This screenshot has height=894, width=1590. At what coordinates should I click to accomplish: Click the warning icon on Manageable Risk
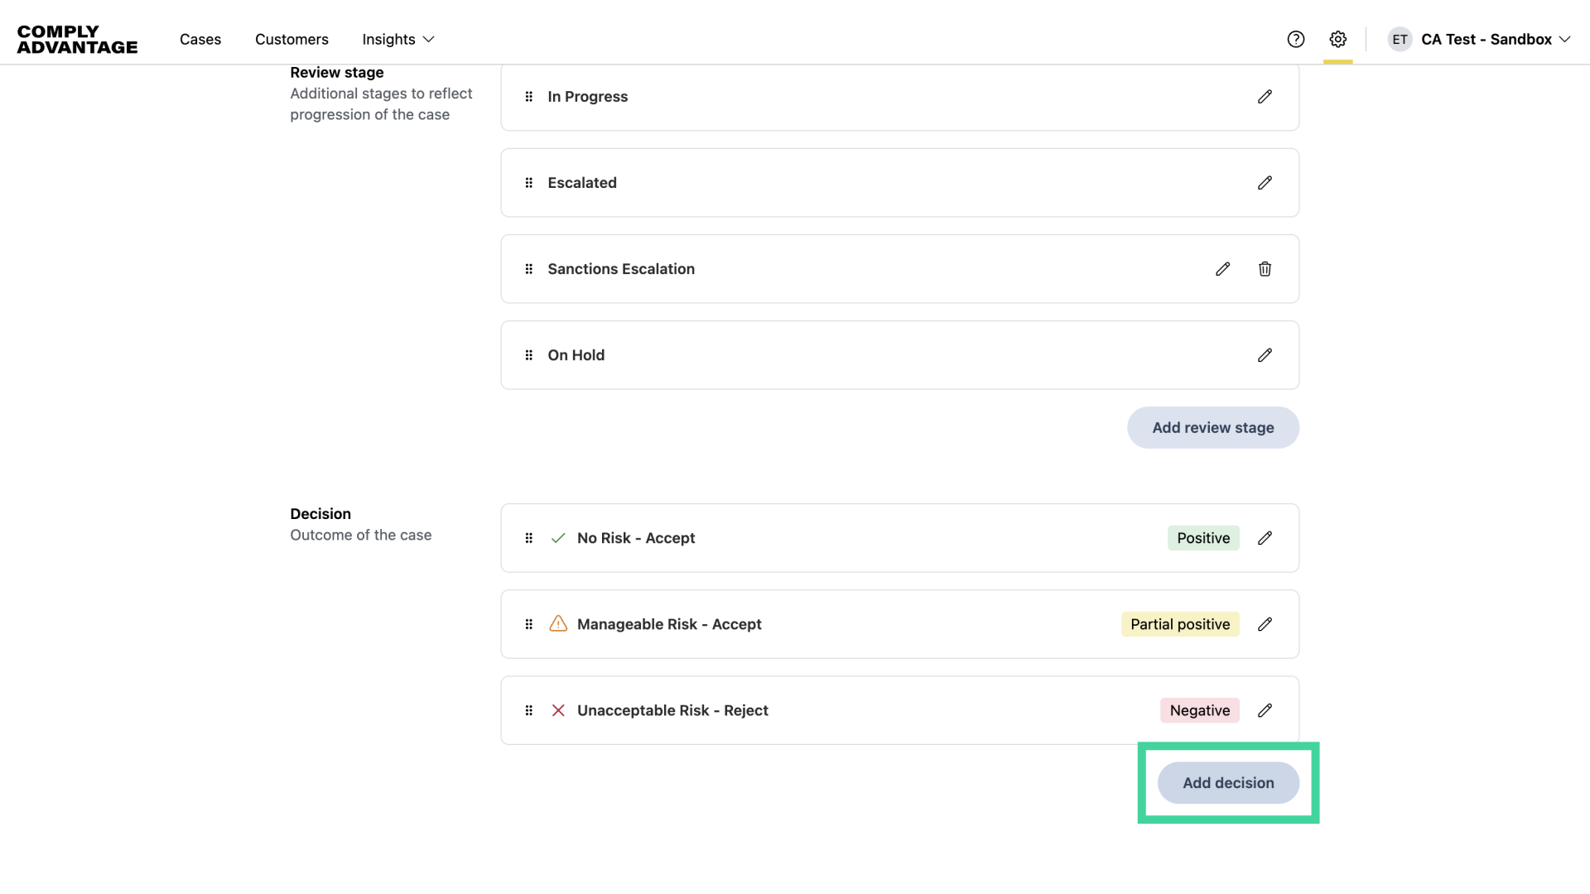(x=558, y=624)
